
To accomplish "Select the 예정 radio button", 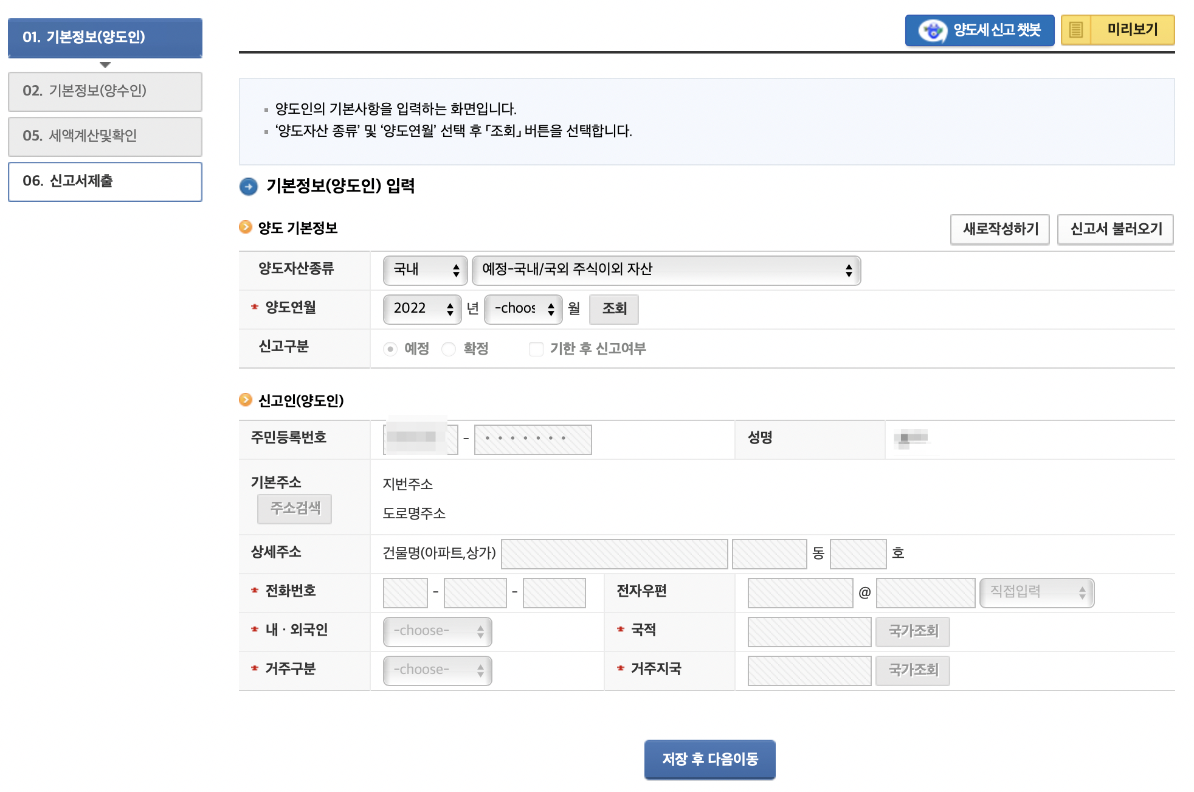I will pyautogui.click(x=390, y=349).
